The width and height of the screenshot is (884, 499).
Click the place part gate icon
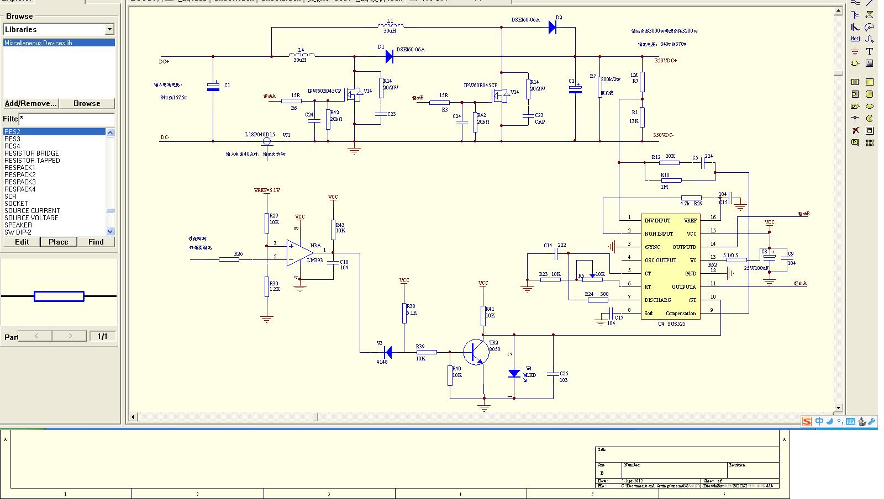click(855, 63)
